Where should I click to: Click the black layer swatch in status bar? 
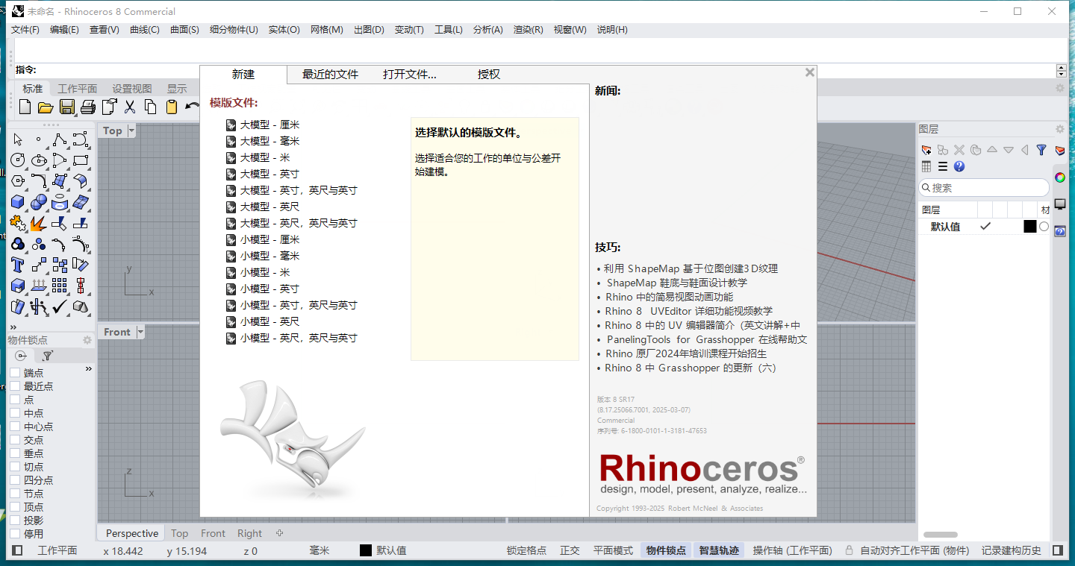coord(366,550)
